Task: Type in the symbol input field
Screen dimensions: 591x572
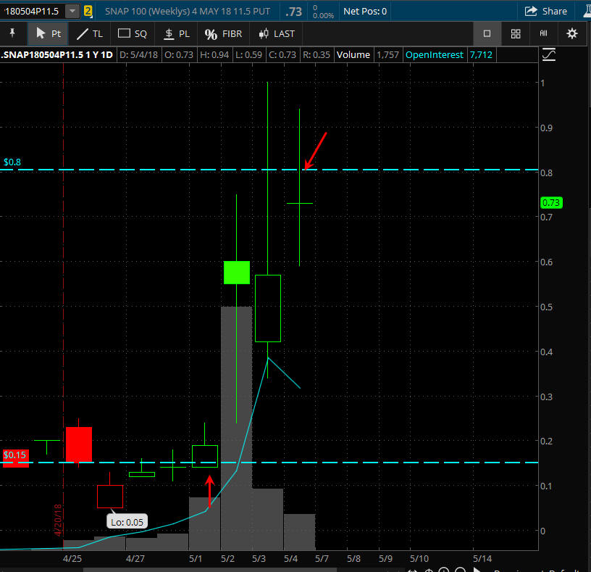Action: tap(32, 11)
